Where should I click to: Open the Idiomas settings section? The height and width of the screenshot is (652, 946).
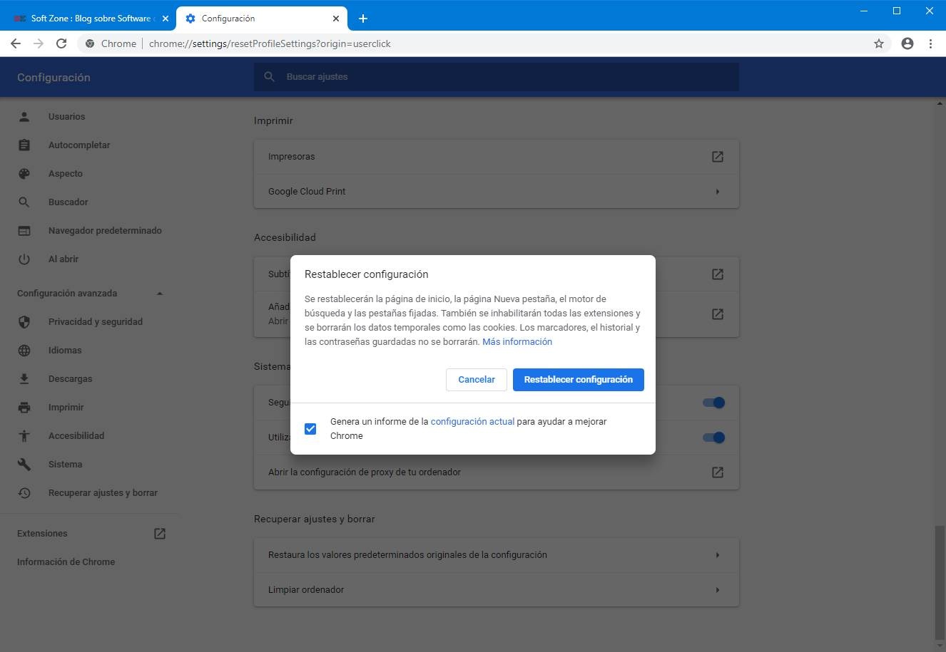(65, 350)
